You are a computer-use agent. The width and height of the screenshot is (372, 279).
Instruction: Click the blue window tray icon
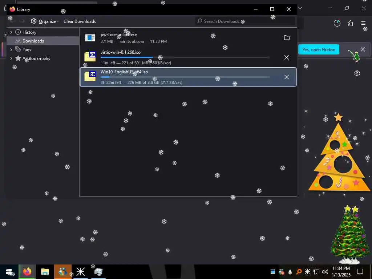click(x=273, y=272)
